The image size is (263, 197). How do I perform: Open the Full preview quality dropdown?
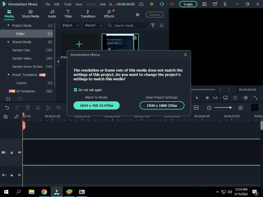click(x=217, y=98)
